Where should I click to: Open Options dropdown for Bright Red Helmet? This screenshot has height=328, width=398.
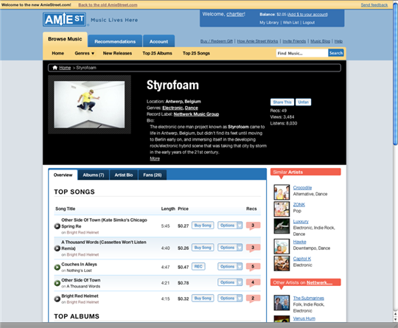tap(230, 298)
